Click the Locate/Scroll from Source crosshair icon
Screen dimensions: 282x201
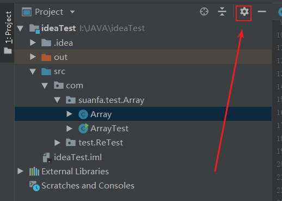pyautogui.click(x=204, y=12)
